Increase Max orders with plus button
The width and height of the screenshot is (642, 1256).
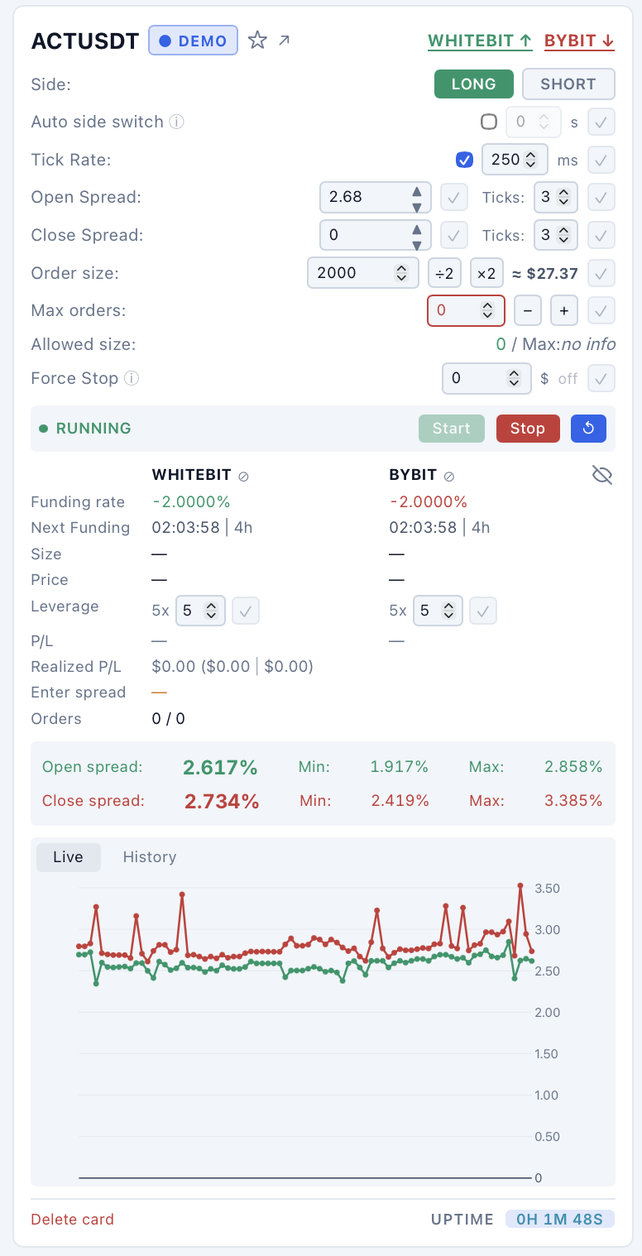click(x=564, y=310)
